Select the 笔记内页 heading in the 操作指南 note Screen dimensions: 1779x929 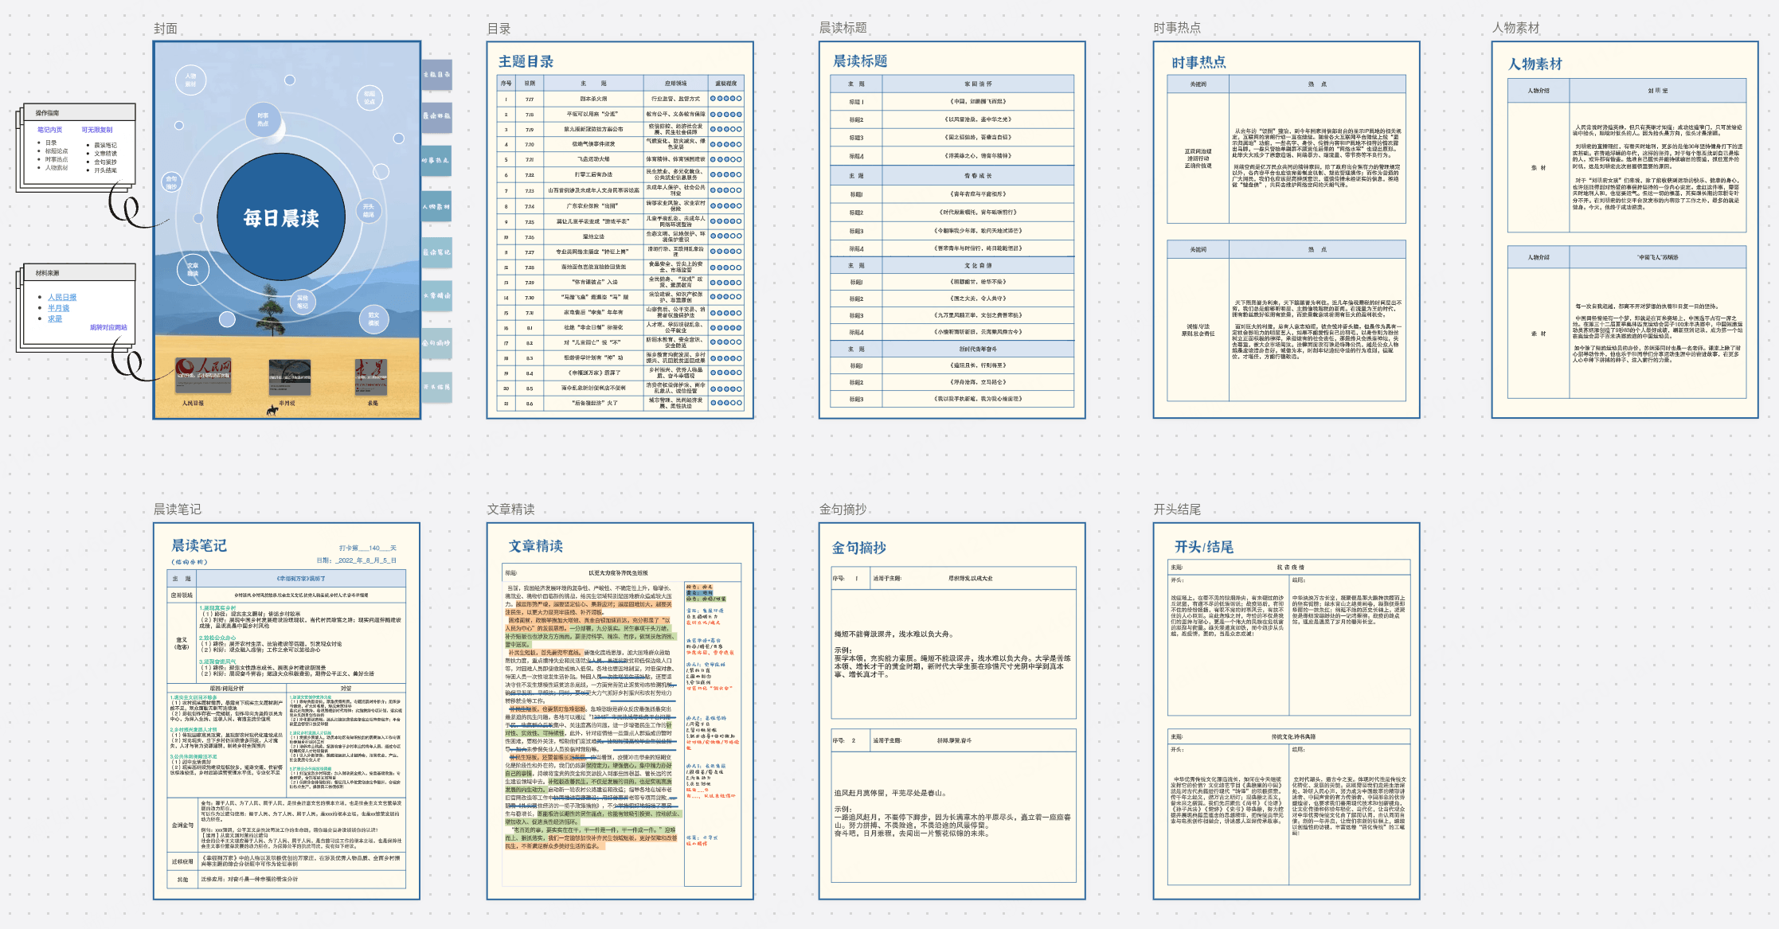(x=50, y=130)
